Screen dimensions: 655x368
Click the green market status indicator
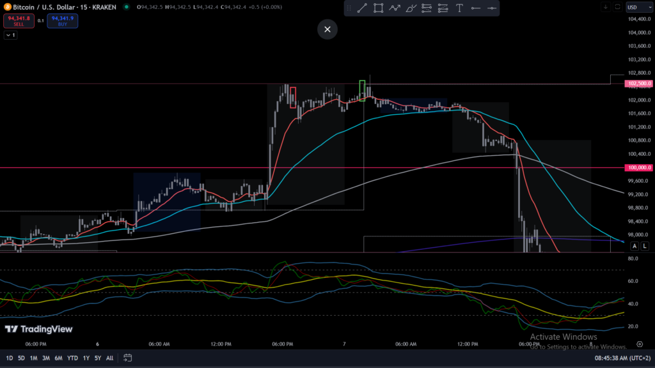click(x=126, y=7)
